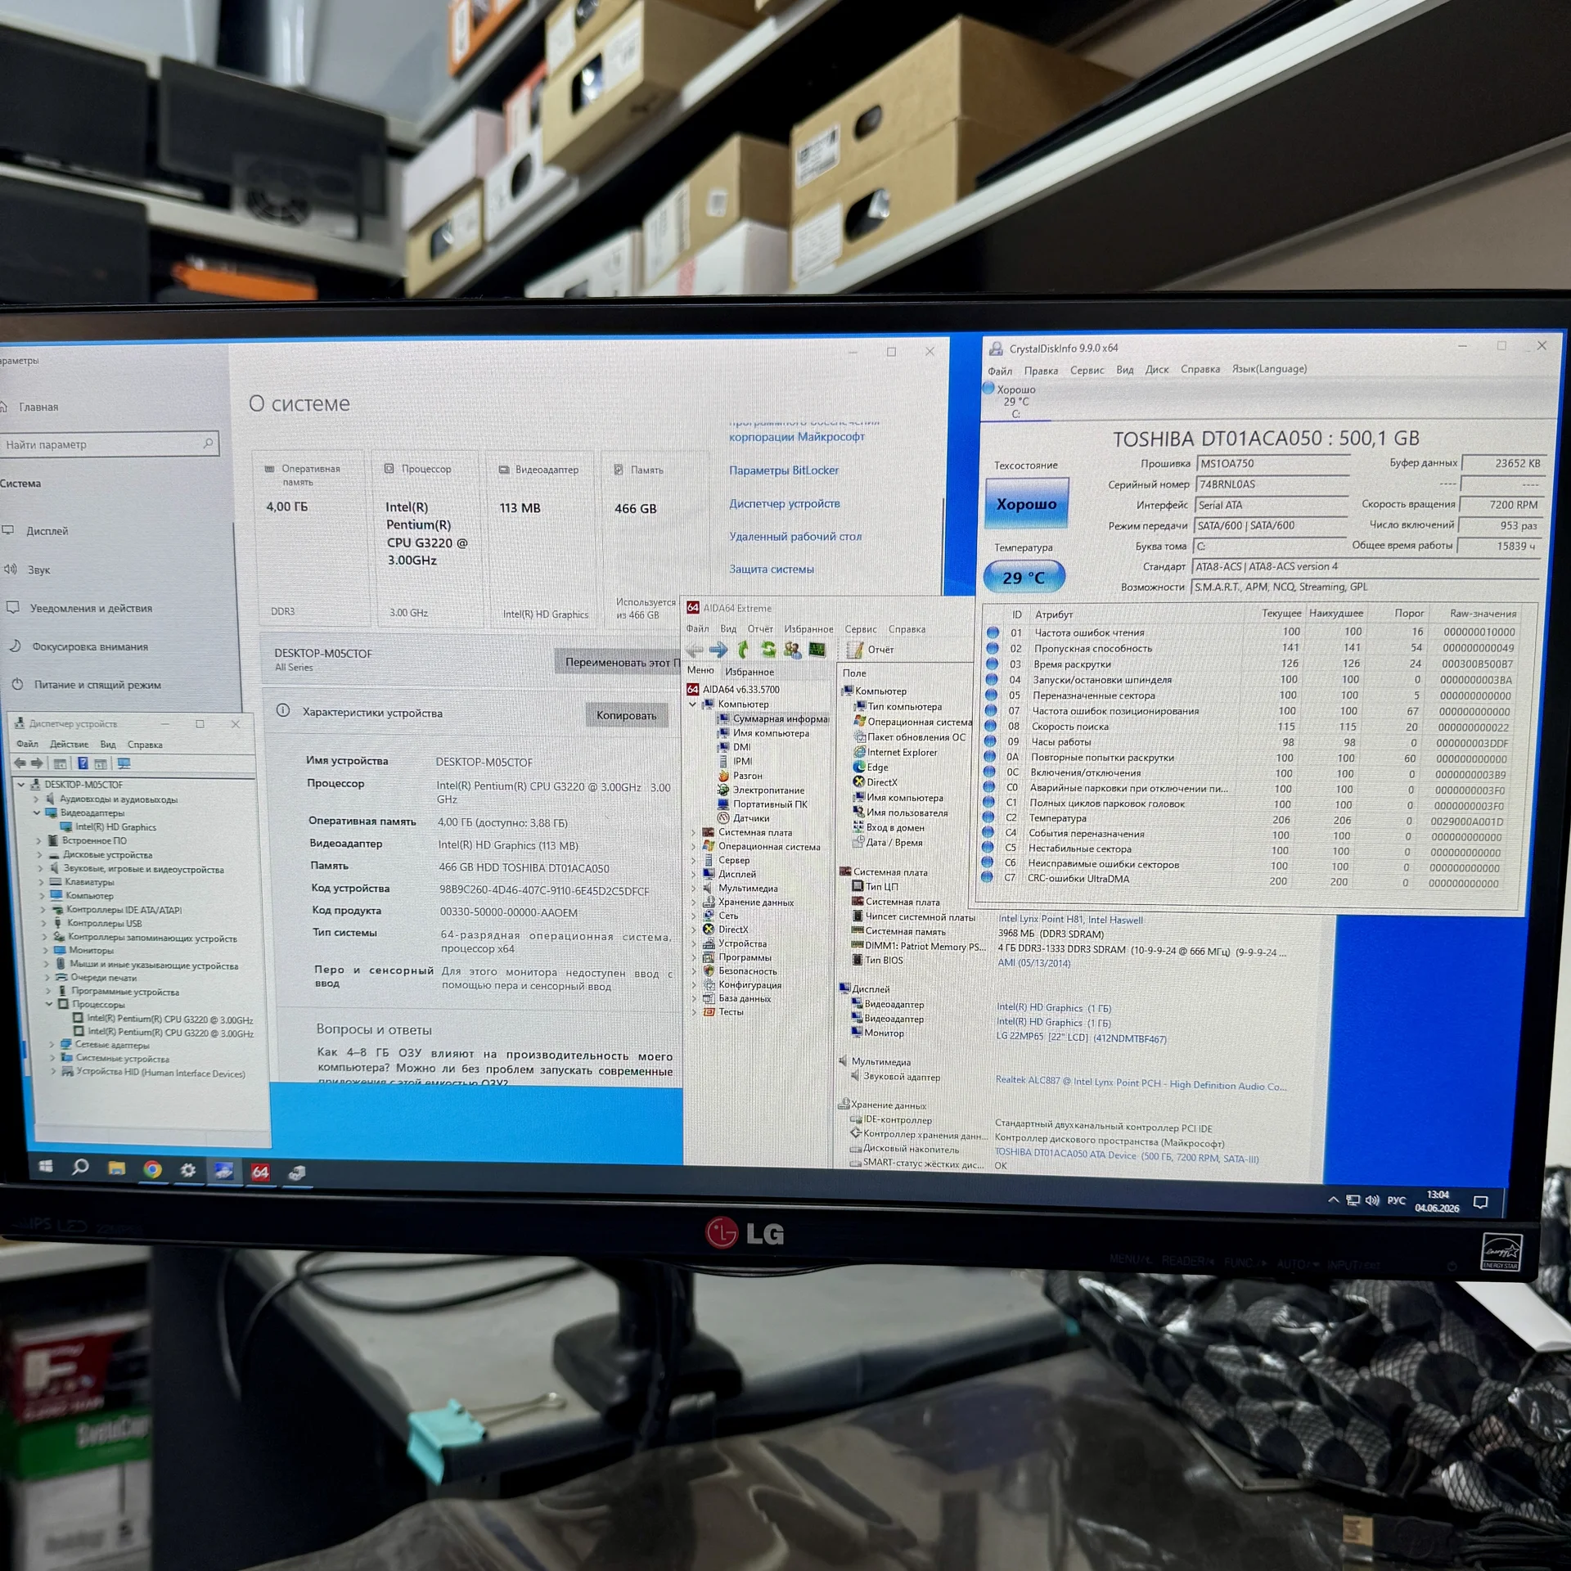Click the network icon in system tray
Viewport: 1571px width, 1571px height.
(x=1353, y=1200)
